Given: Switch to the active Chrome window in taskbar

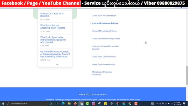Looking at the screenshot, I should [x=81, y=104].
